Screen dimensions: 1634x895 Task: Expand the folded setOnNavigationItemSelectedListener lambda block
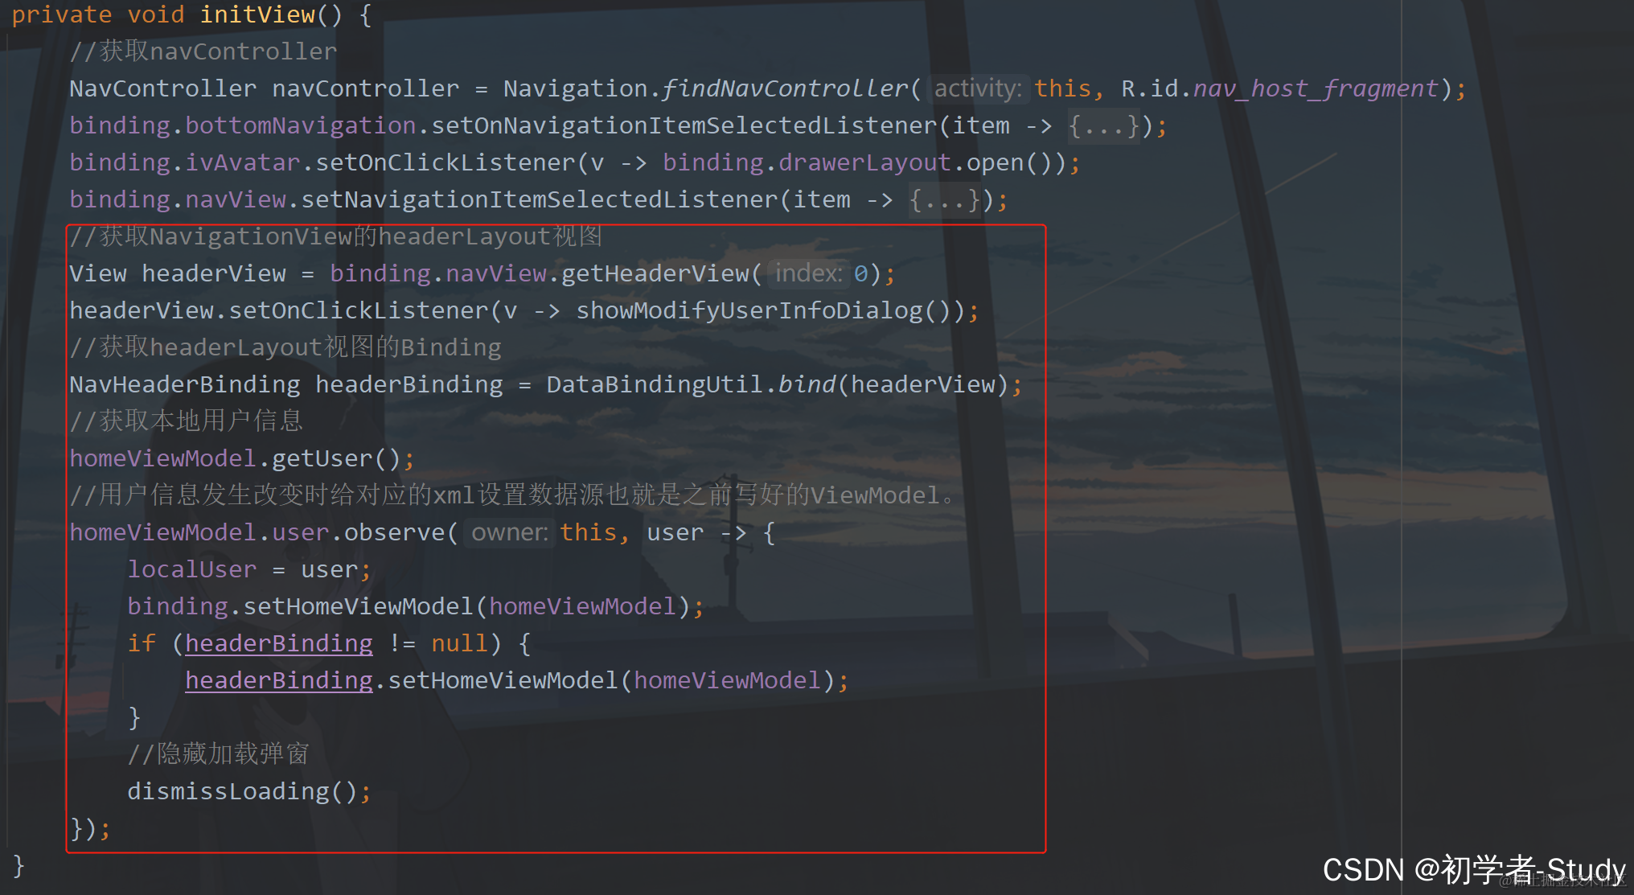click(1103, 126)
